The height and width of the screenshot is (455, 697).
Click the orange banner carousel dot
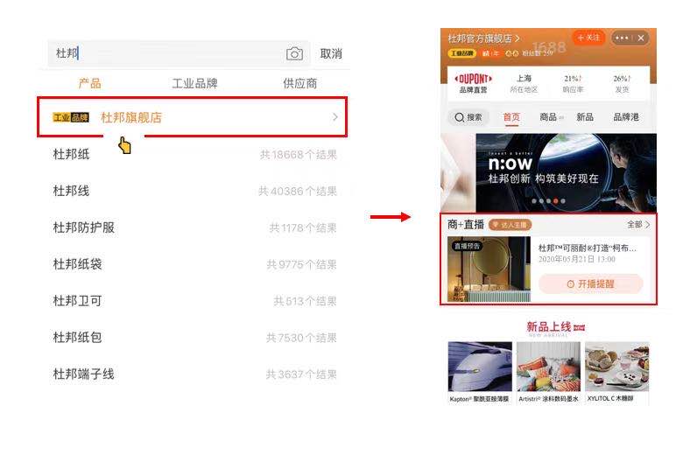pos(556,201)
